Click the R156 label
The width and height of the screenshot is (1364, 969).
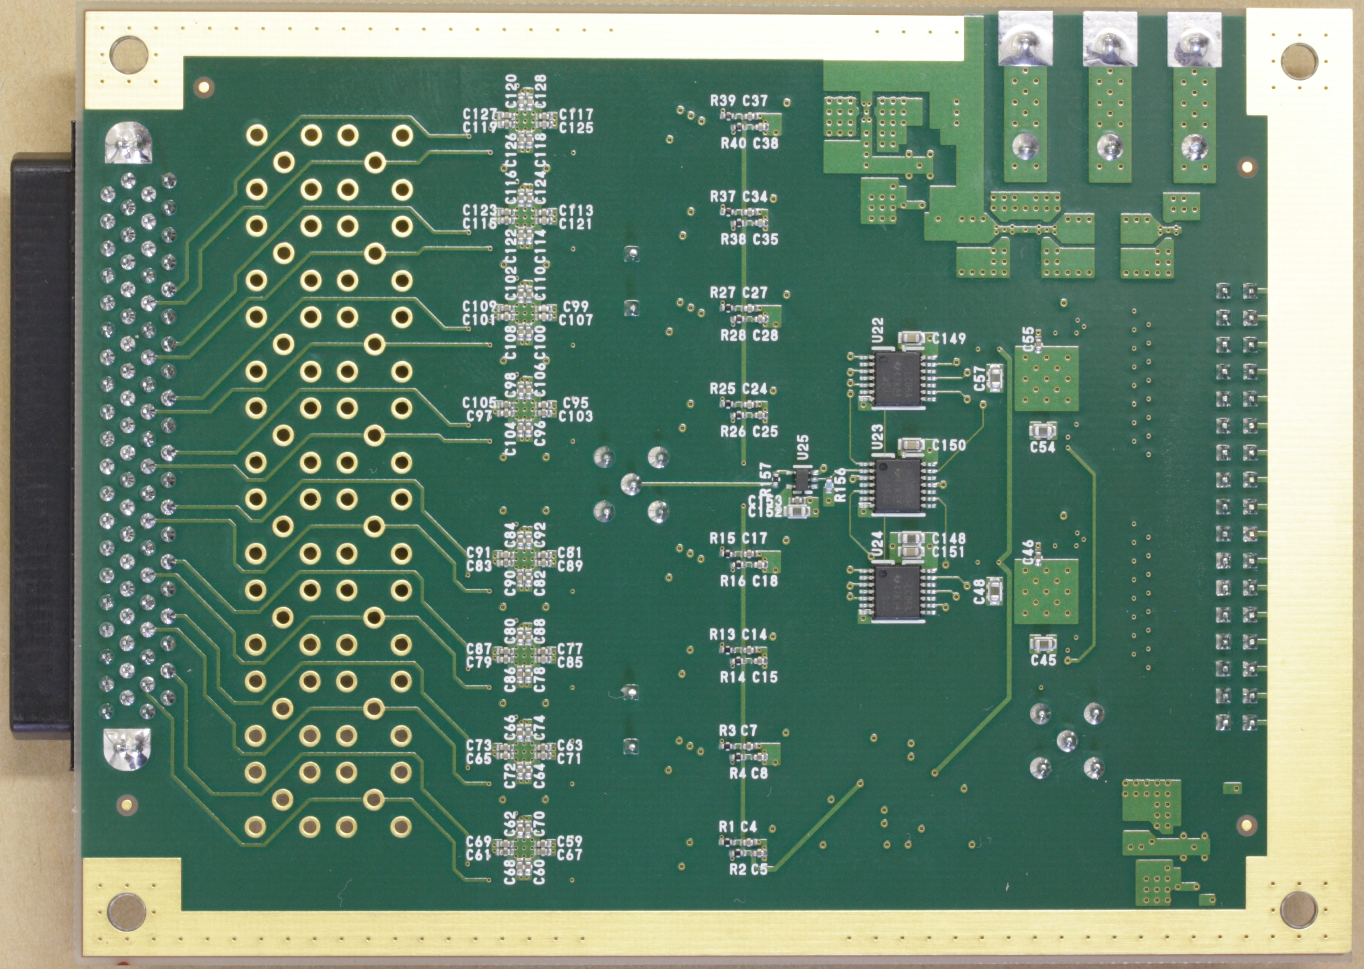[840, 485]
